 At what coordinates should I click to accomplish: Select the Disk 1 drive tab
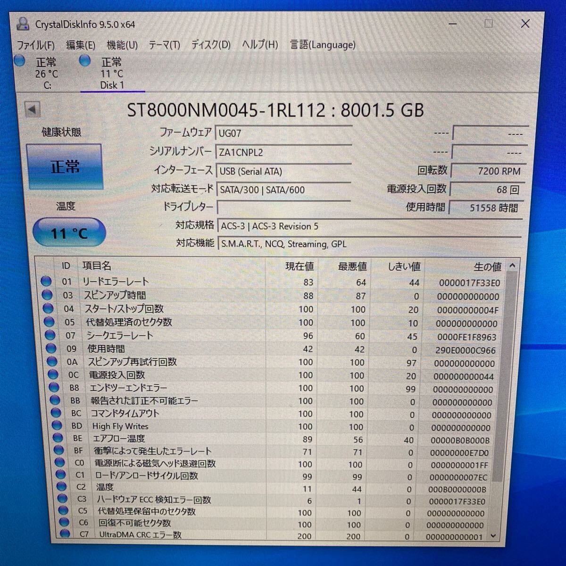pos(112,73)
